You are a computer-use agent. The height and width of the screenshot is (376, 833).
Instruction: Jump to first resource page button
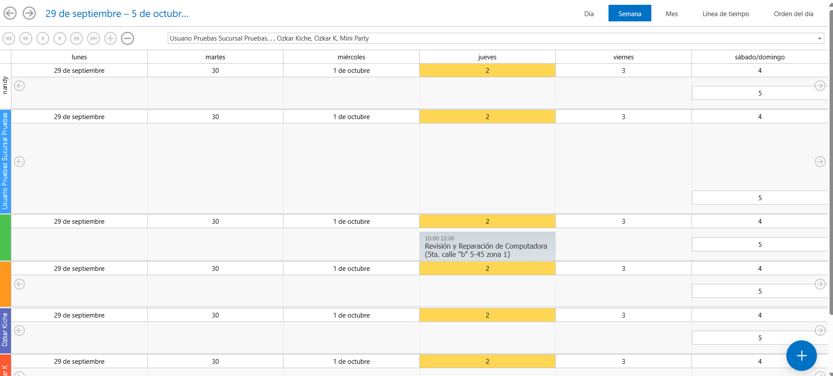click(x=9, y=38)
